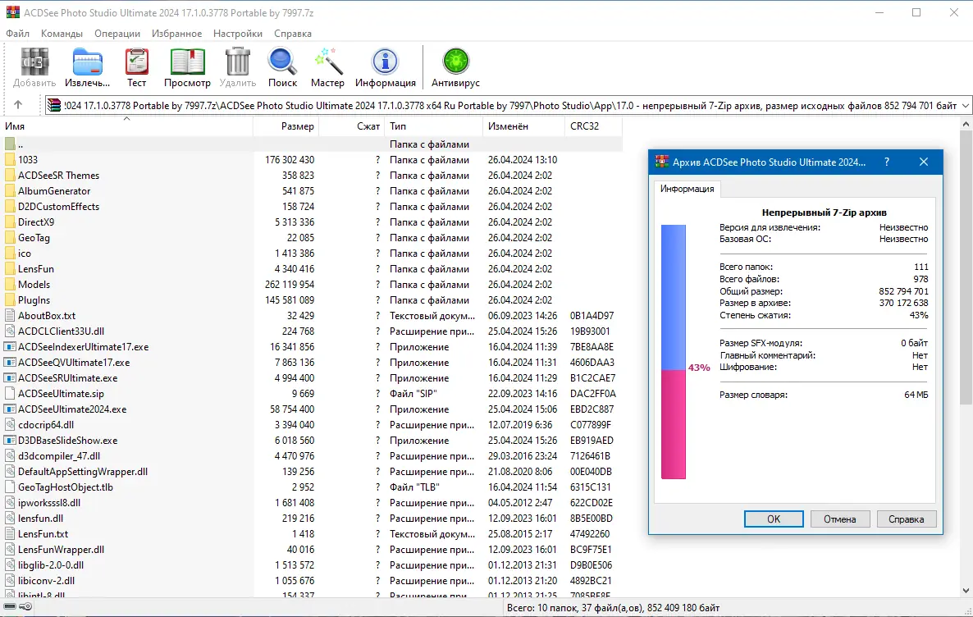This screenshot has height=617, width=973.
Task: Select the GeoTag folder
Action: [34, 238]
